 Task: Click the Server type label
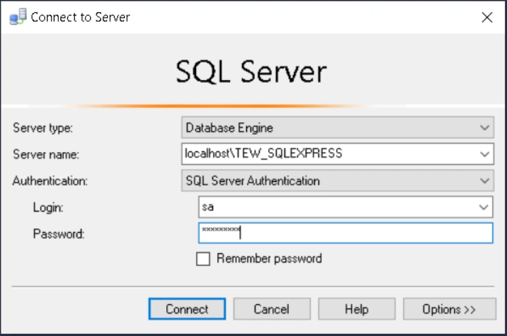click(43, 128)
